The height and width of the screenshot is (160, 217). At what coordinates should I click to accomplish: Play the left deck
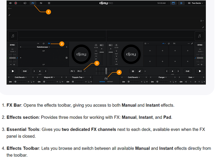click(13, 71)
